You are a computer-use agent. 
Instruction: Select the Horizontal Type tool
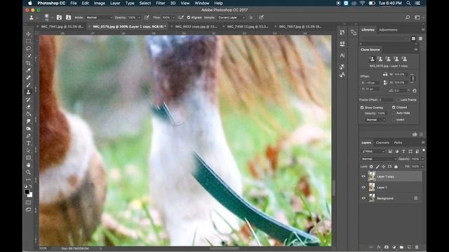pyautogui.click(x=28, y=143)
